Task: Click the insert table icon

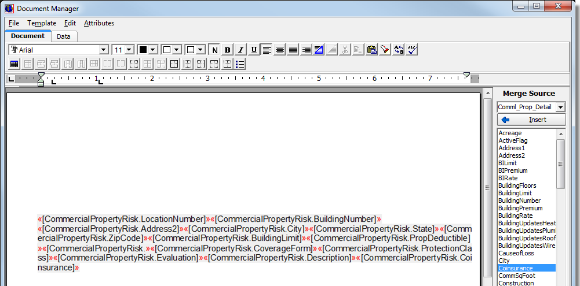Action: point(14,64)
